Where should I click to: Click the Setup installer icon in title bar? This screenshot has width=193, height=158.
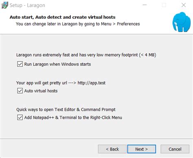[4, 5]
